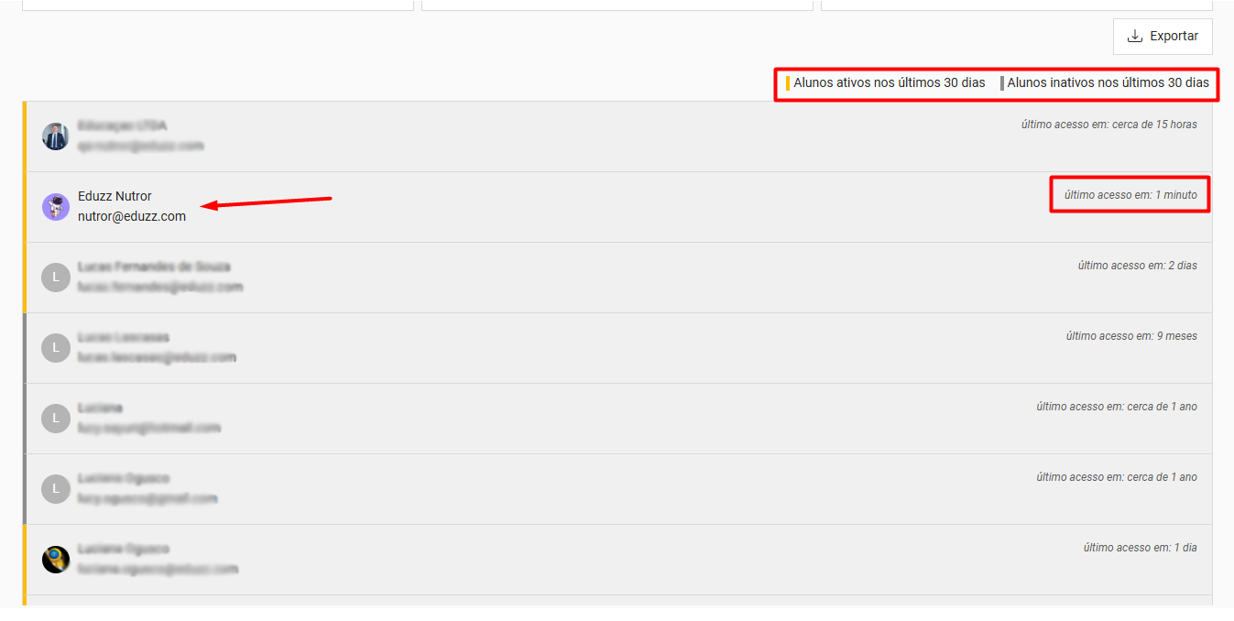Click the Exportar button

tap(1163, 37)
